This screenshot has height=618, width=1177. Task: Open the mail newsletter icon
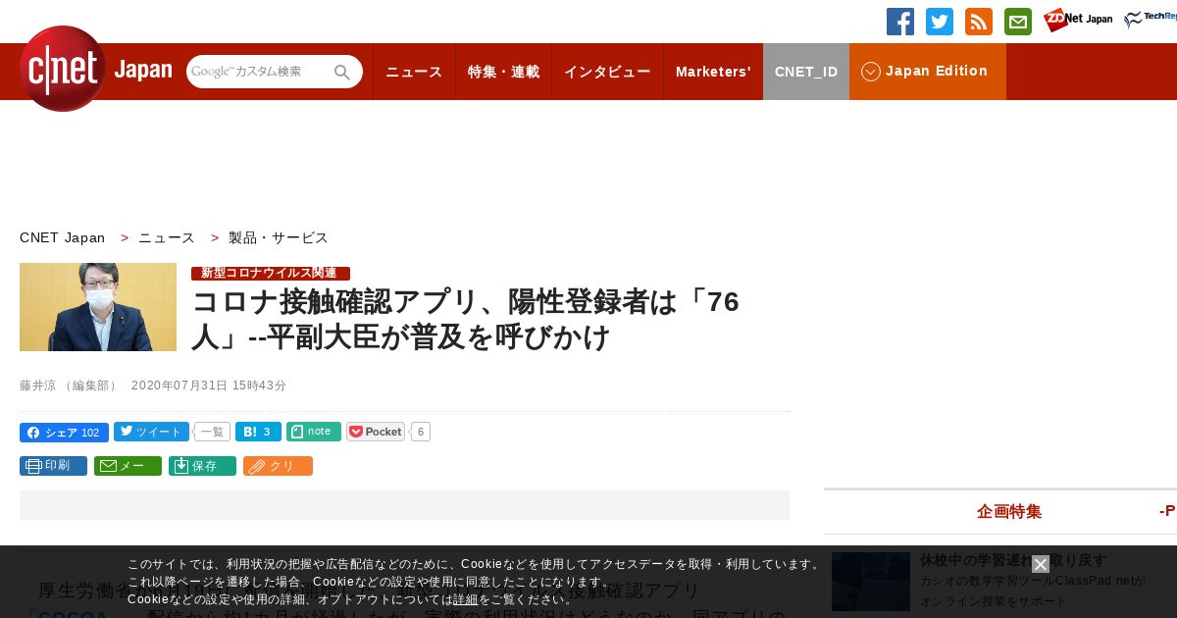point(1018,22)
